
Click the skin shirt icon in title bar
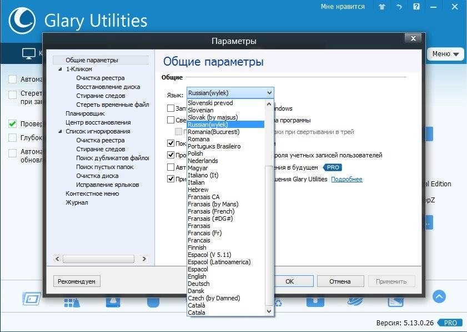pos(382,7)
